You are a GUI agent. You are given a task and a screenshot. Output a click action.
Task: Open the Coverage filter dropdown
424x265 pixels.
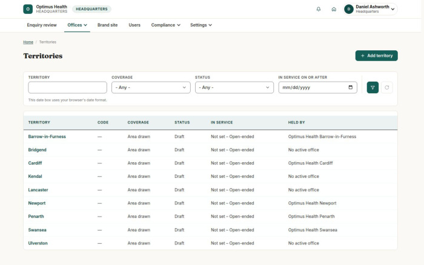coord(151,88)
